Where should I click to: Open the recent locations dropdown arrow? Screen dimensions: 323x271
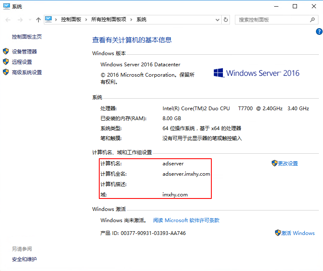(30, 19)
